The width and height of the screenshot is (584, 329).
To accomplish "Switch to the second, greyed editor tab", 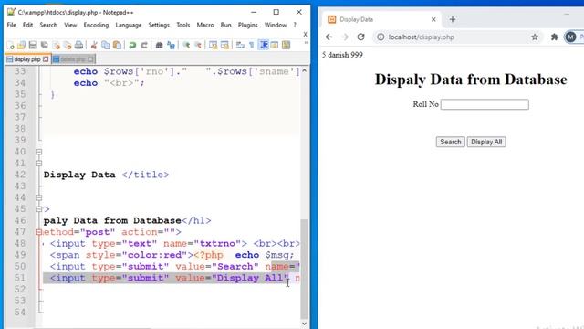I will coord(73,59).
